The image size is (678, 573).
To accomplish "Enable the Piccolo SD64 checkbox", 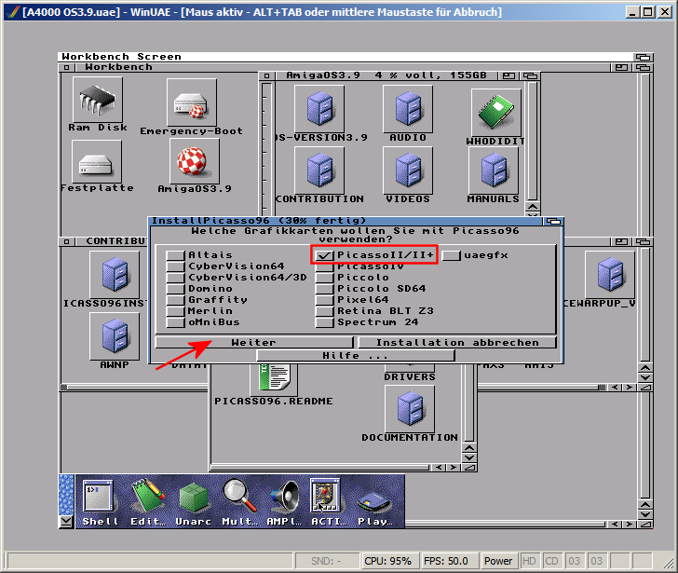I will click(x=324, y=289).
